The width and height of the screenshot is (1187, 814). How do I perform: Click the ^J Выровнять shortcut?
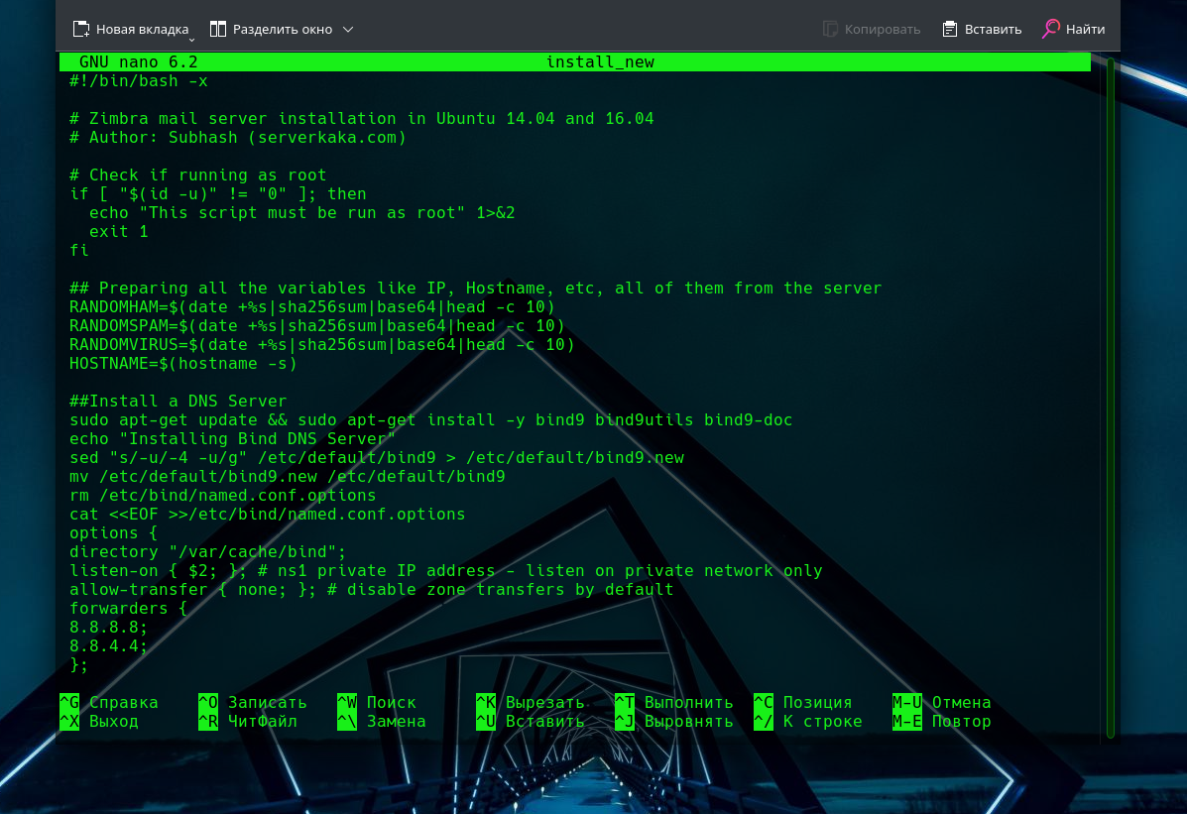pos(674,722)
